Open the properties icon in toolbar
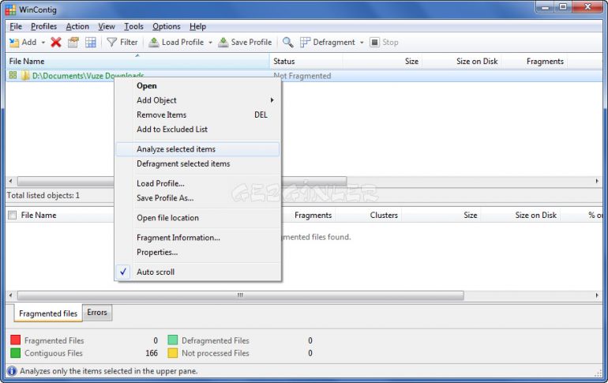 tap(73, 43)
